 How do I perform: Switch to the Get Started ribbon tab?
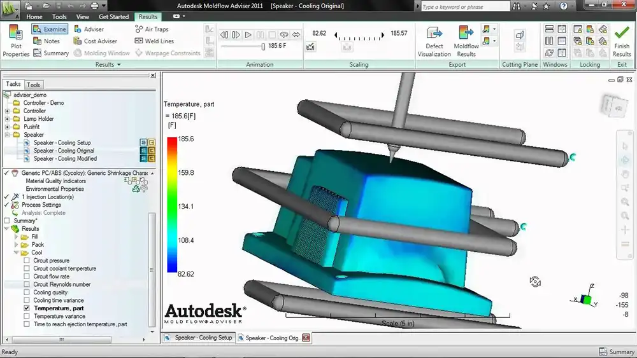pos(113,17)
